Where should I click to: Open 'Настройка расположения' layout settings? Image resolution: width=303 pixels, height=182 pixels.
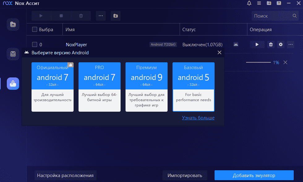click(65, 176)
